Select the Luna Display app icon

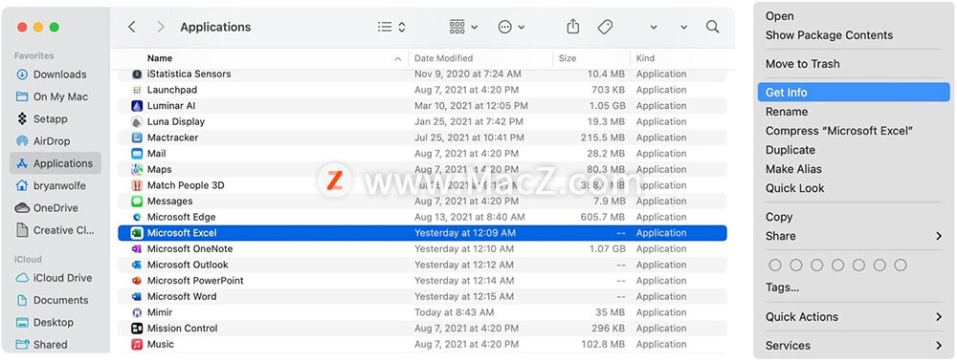pyautogui.click(x=137, y=121)
